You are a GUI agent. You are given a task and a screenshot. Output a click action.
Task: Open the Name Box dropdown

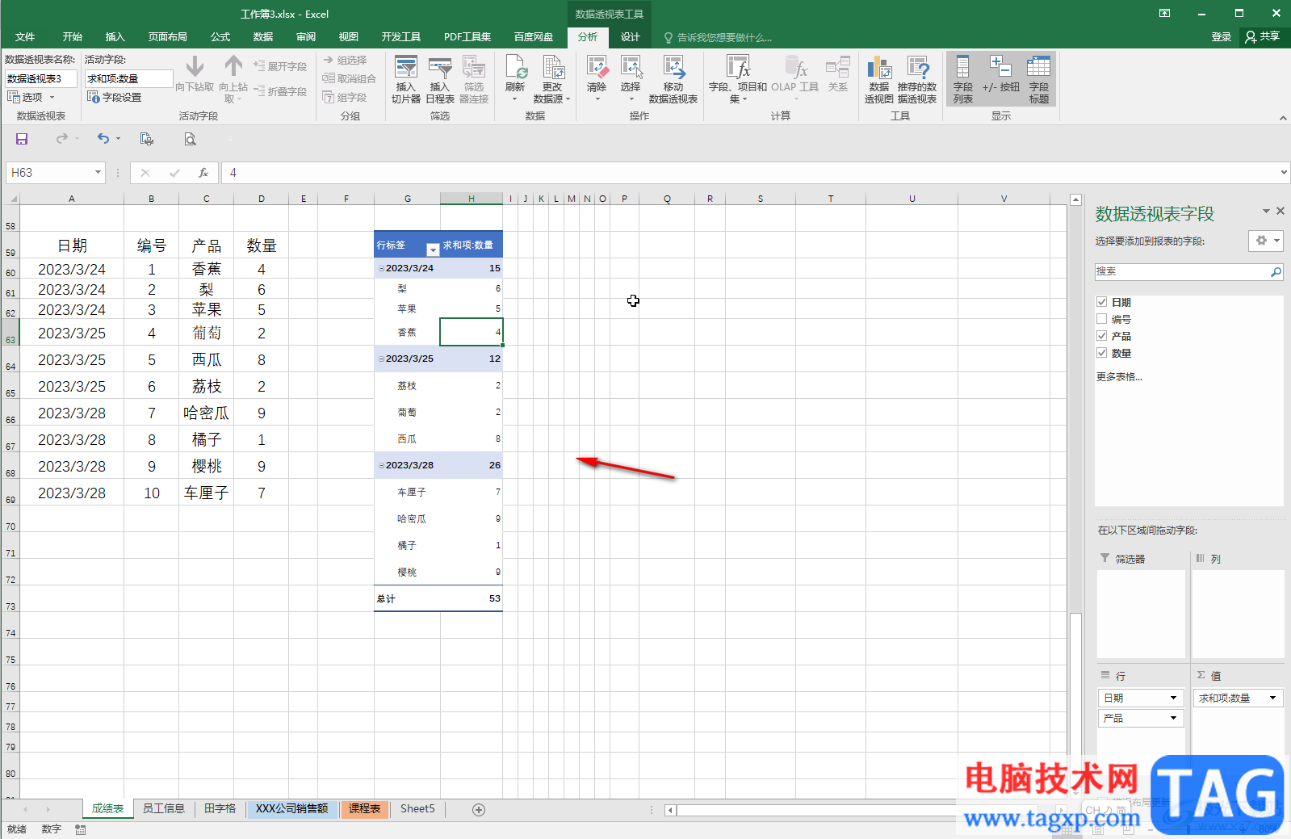98,172
